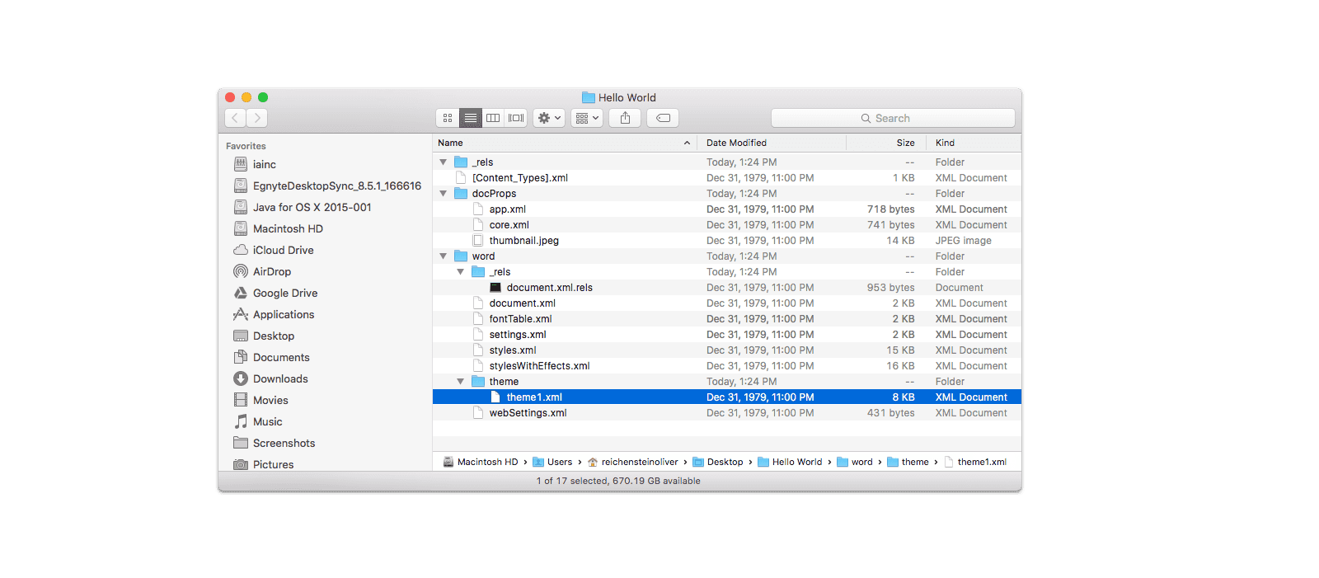1319x578 pixels.
Task: Select the thumbnail.jpeg file
Action: 523,241
